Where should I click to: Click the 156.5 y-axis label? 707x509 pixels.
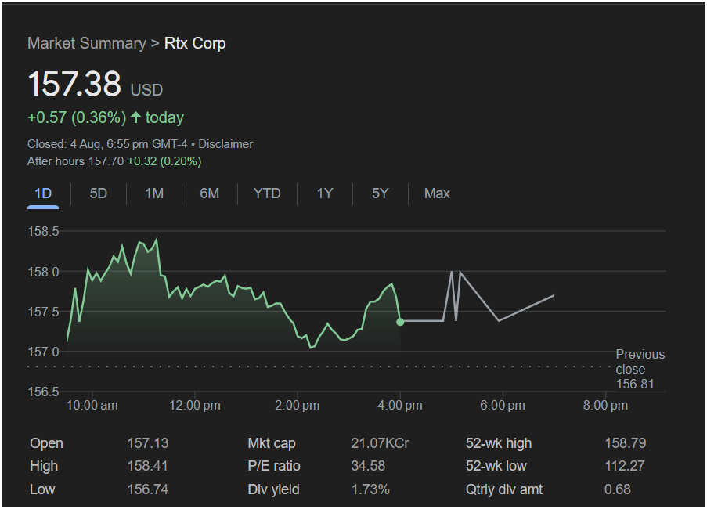point(43,392)
